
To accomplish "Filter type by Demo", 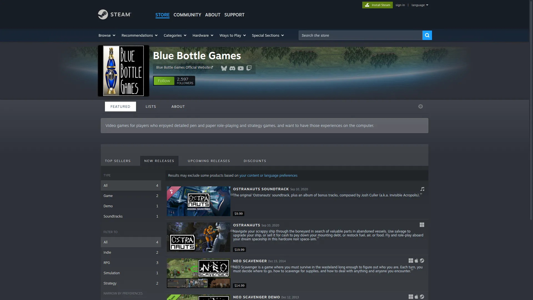I will pyautogui.click(x=131, y=206).
